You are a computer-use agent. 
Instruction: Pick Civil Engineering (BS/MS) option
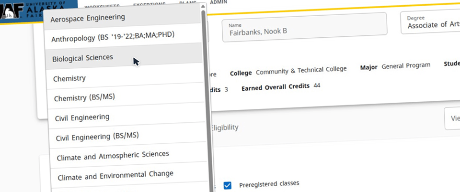pyautogui.click(x=97, y=136)
